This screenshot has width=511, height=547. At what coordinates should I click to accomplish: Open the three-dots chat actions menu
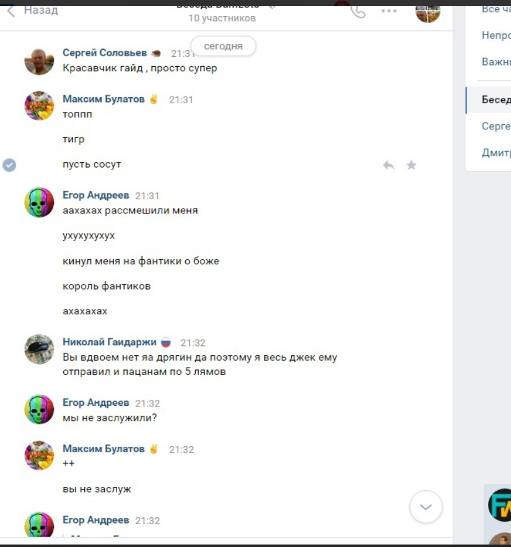tap(389, 11)
